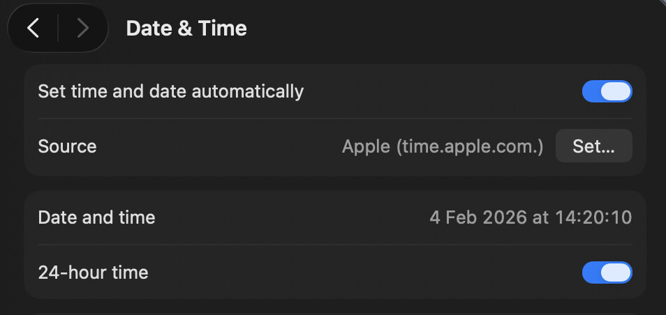Viewport: 666px width, 315px height.
Task: Click empty space in the Source row
Action: pos(216,146)
